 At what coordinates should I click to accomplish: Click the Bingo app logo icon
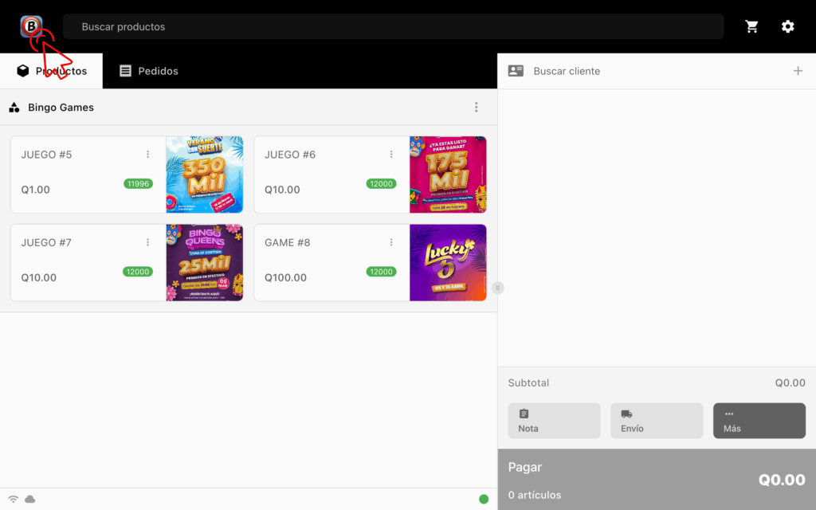tap(31, 26)
